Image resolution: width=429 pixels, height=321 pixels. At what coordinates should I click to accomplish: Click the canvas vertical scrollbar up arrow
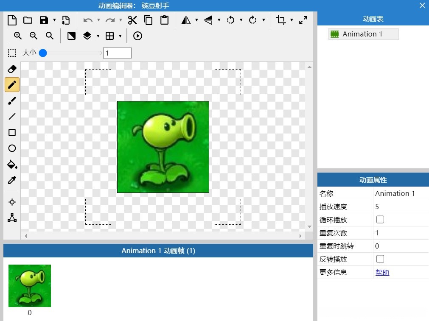click(309, 67)
